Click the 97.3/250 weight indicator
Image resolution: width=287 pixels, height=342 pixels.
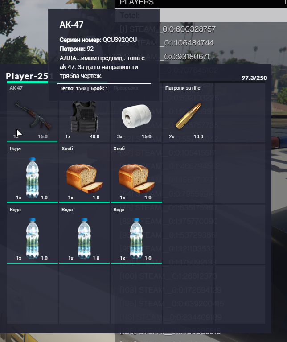click(x=254, y=78)
